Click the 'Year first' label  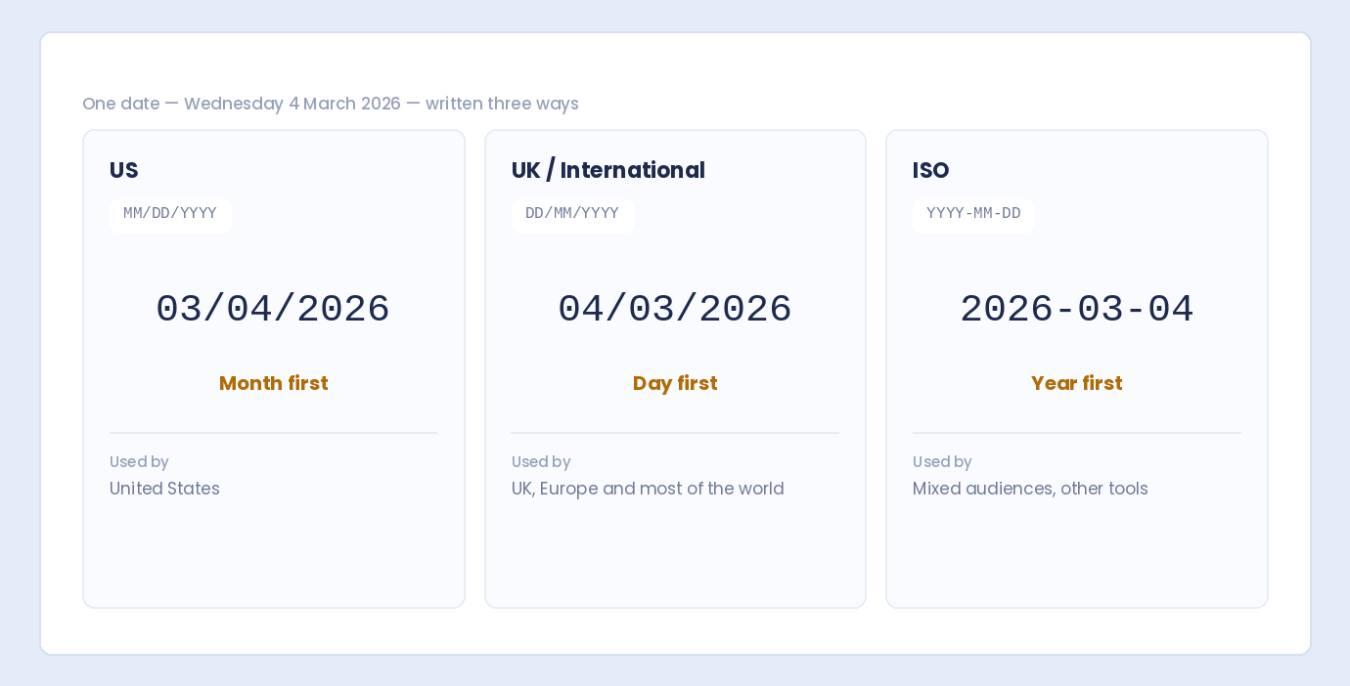click(1077, 383)
